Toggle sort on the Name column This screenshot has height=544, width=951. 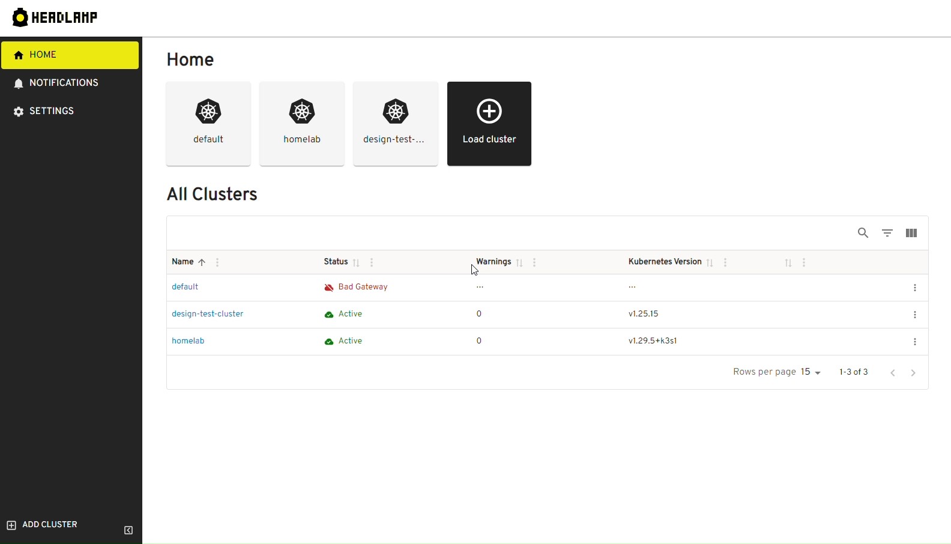202,263
